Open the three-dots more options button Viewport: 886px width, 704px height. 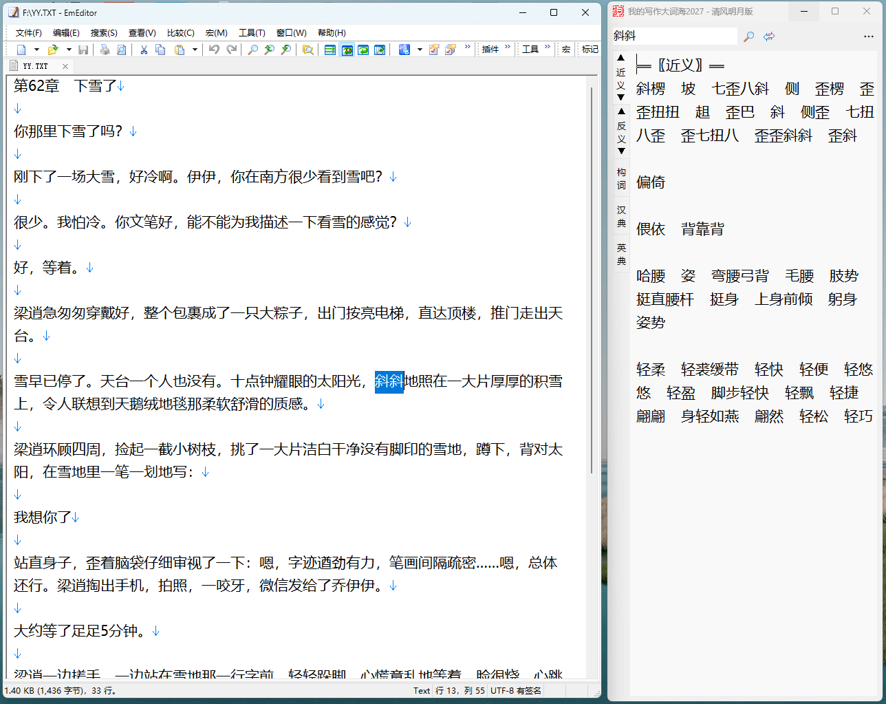[x=868, y=36]
